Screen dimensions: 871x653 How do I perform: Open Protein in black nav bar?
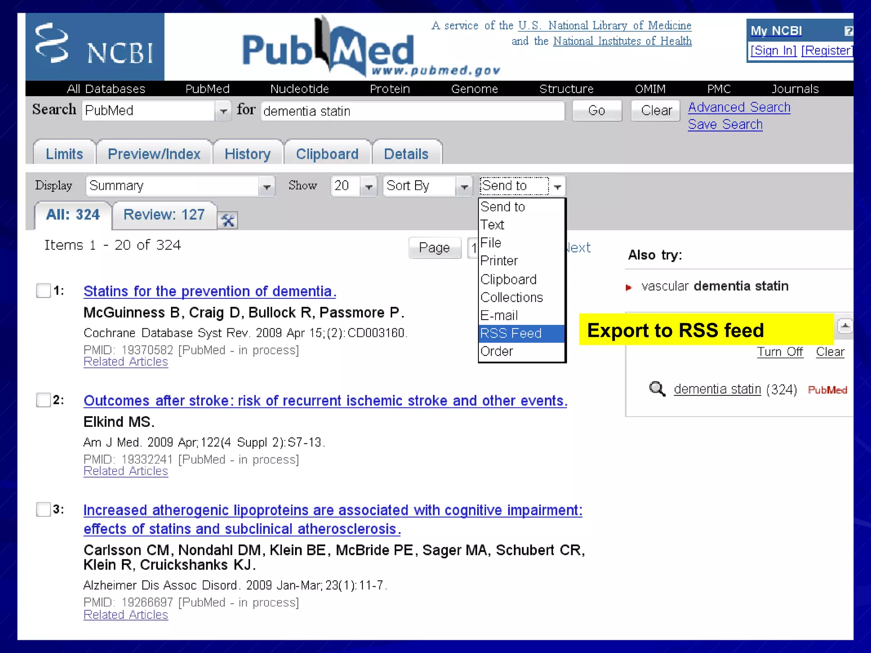pos(390,89)
